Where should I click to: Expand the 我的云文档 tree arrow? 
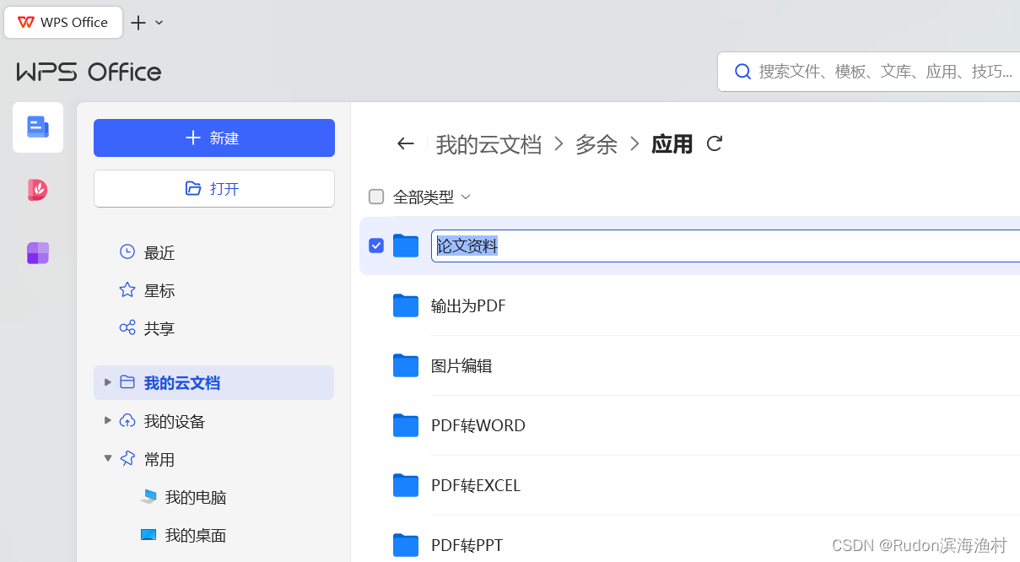click(107, 382)
